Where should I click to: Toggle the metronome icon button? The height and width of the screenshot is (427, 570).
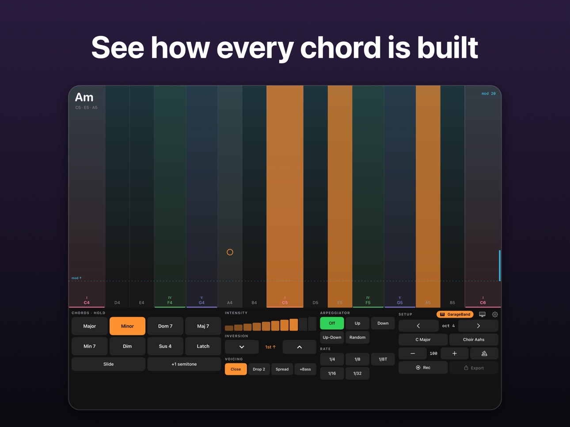(484, 353)
